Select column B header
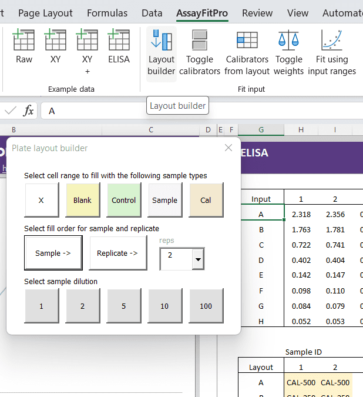 [x=51, y=130]
